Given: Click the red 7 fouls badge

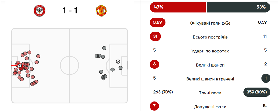Looking at the screenshot, I should (154, 106).
